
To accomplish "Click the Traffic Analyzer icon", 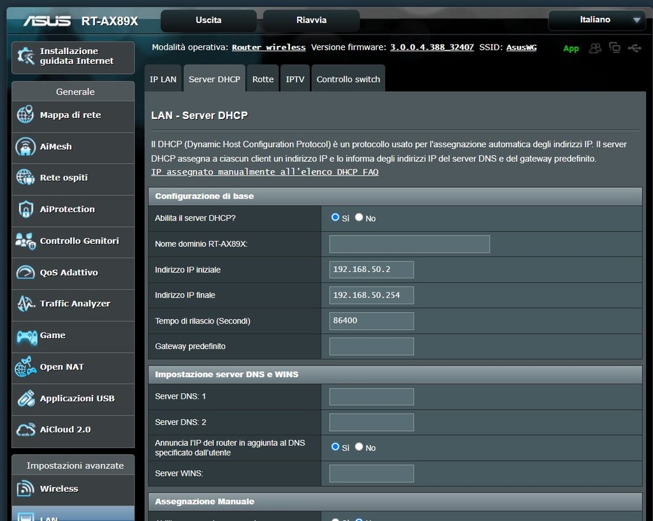I will 26,304.
